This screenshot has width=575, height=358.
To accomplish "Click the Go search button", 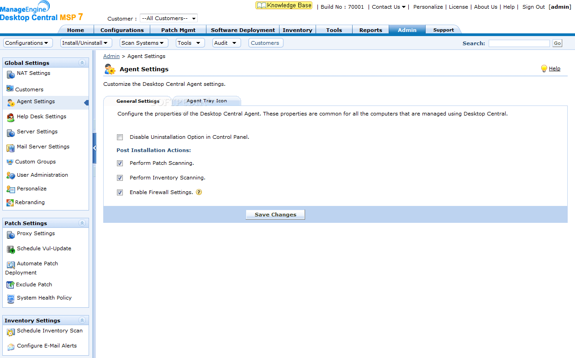I will pyautogui.click(x=557, y=43).
